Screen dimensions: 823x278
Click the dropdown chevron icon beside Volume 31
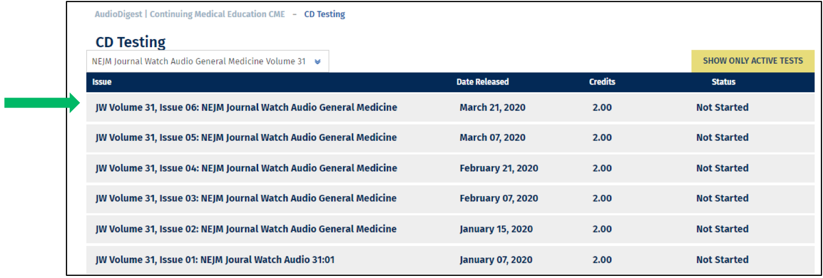[x=317, y=62]
